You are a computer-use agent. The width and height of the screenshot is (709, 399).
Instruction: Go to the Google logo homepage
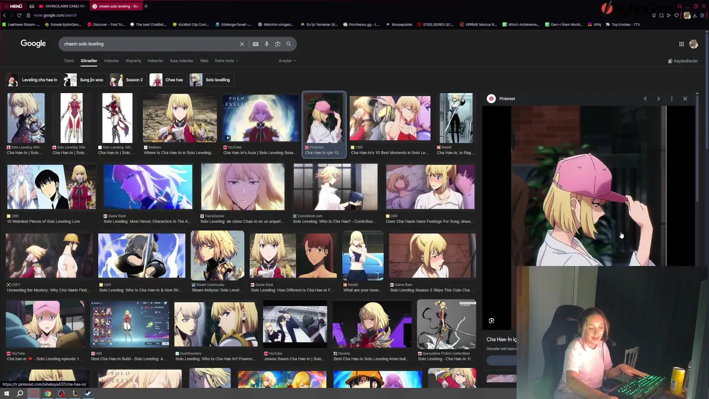(33, 44)
